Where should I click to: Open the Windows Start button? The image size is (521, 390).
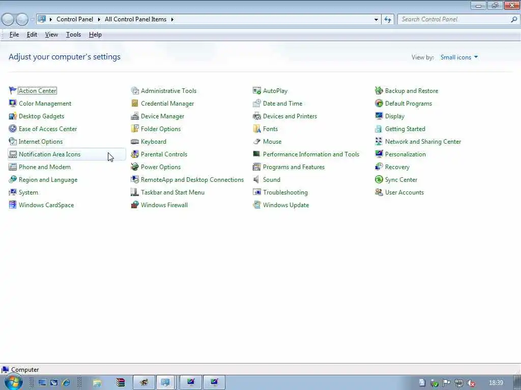coord(13,382)
